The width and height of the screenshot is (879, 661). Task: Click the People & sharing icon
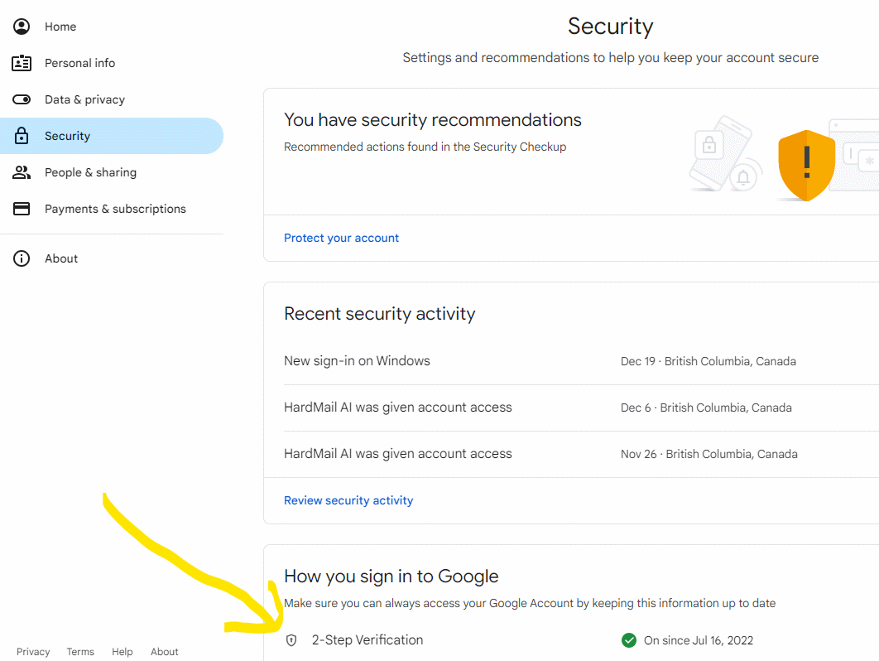tap(22, 172)
